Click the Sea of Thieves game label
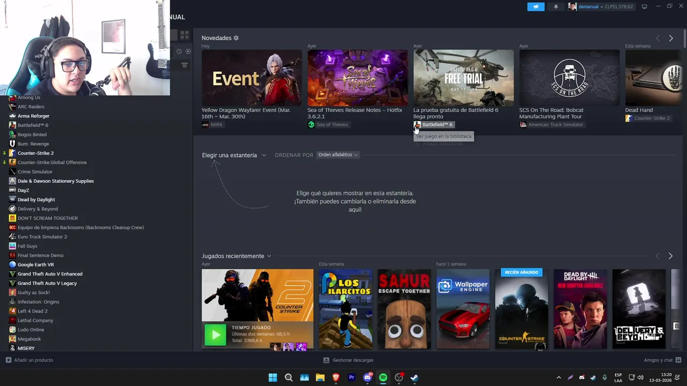687x386 pixels. pyautogui.click(x=328, y=124)
